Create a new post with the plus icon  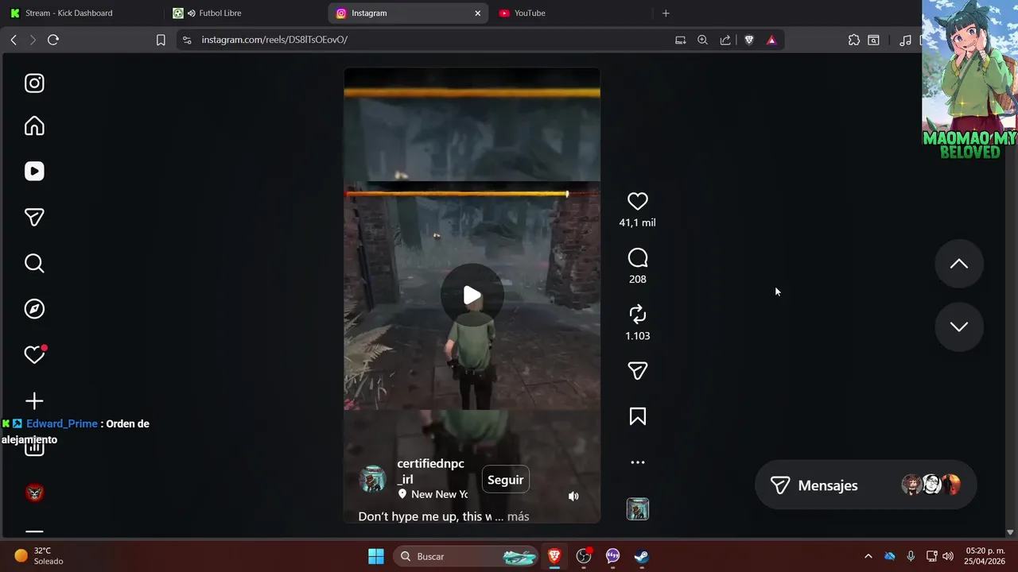(x=34, y=401)
